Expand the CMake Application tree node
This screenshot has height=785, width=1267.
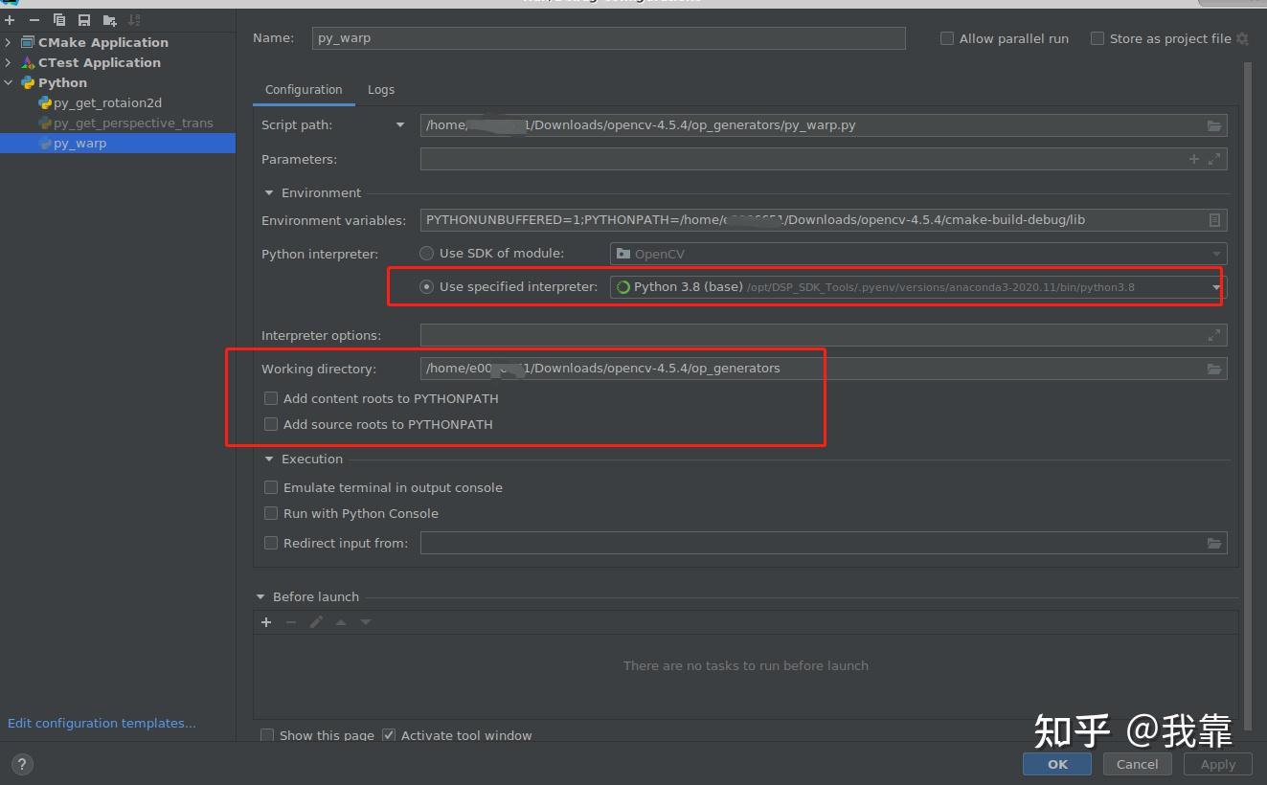[x=9, y=42]
